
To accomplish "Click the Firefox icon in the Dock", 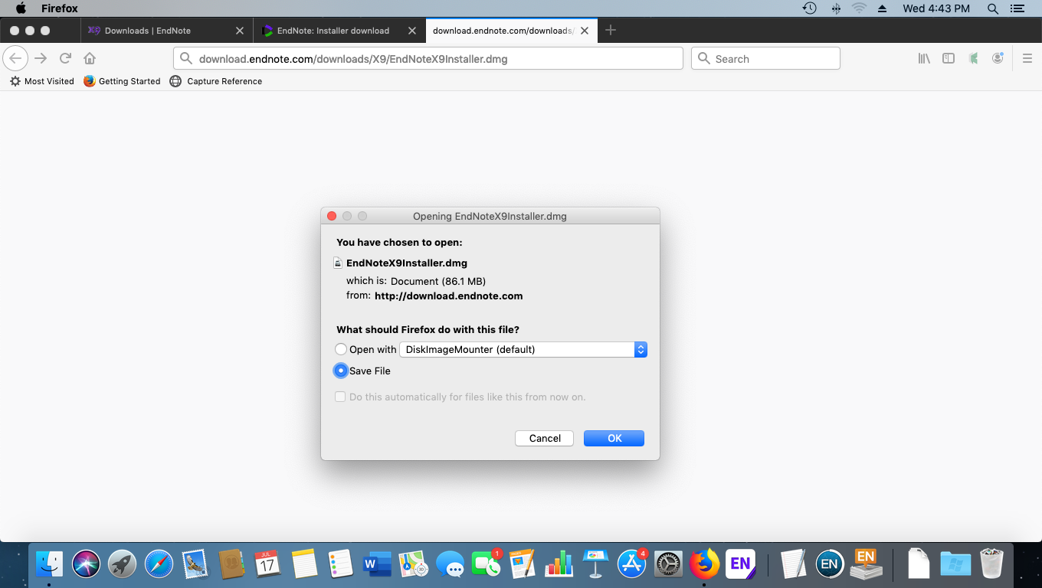I will (x=705, y=565).
